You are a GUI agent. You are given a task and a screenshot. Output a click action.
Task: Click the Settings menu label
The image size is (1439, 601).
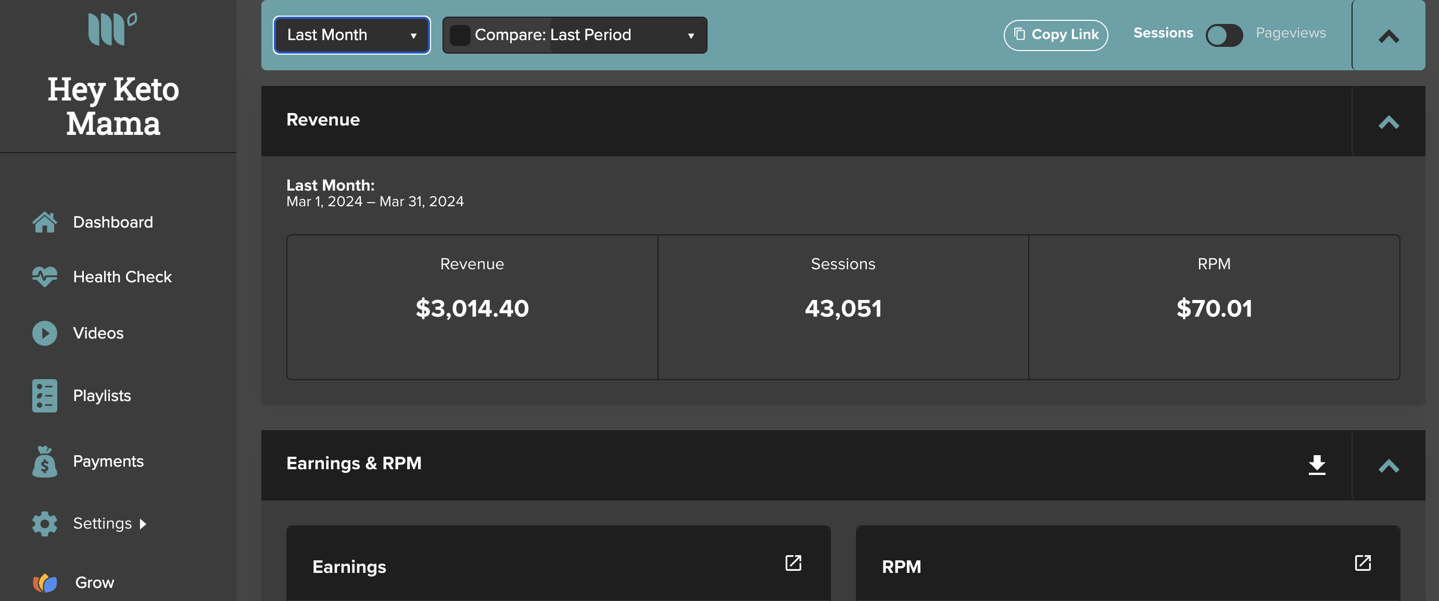[103, 523]
